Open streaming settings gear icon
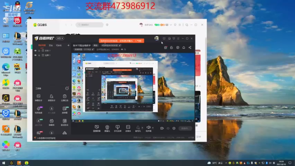Viewport: 295px width, 166px height. pos(174,128)
